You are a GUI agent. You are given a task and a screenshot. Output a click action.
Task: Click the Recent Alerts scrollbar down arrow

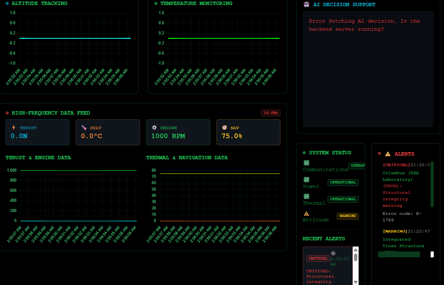[x=356, y=282]
